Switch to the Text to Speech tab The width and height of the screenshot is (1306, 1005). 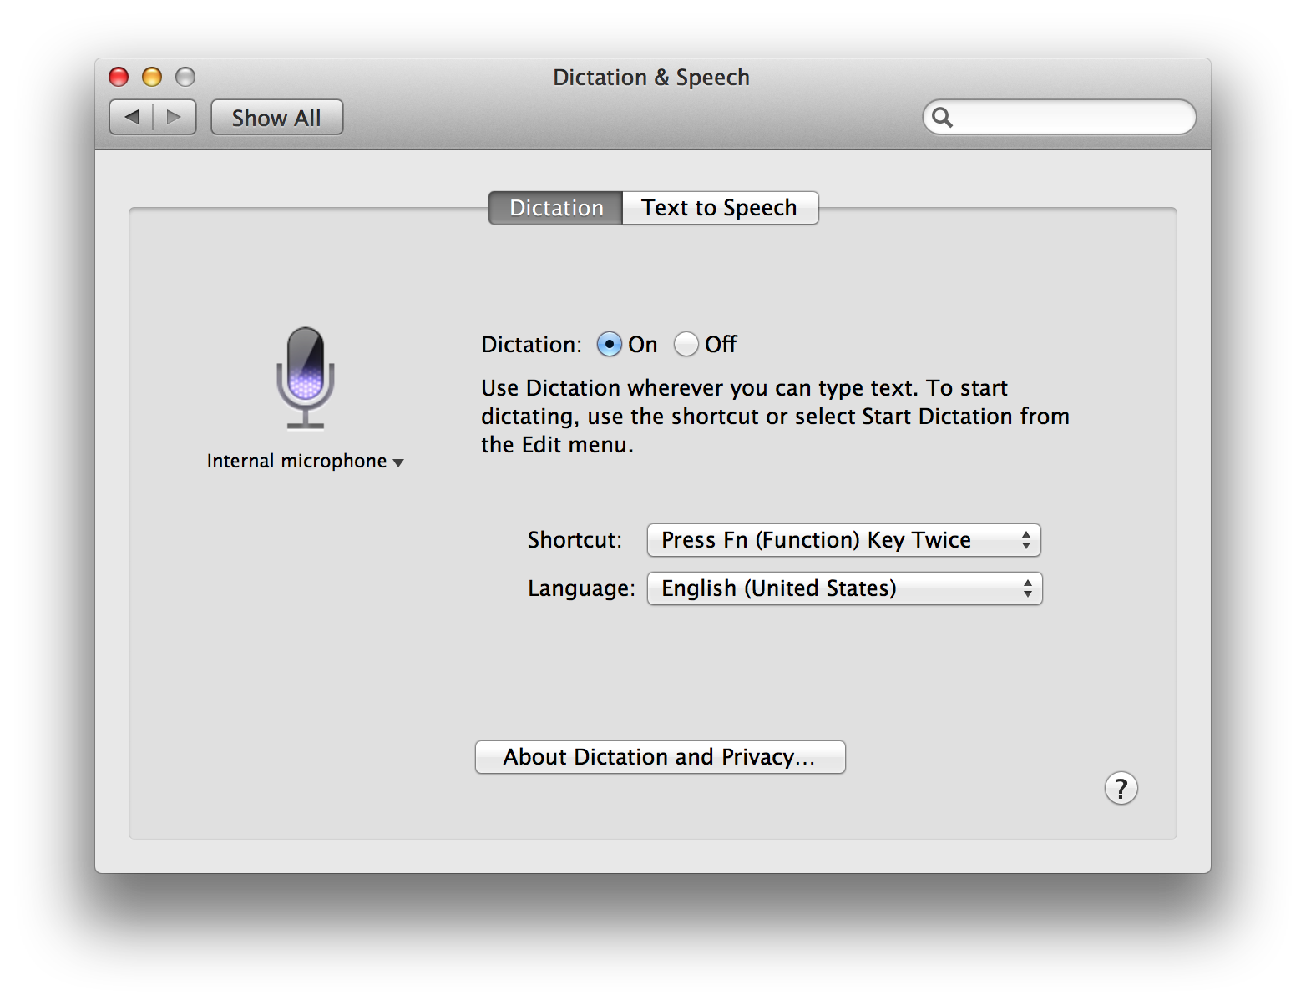pos(720,208)
